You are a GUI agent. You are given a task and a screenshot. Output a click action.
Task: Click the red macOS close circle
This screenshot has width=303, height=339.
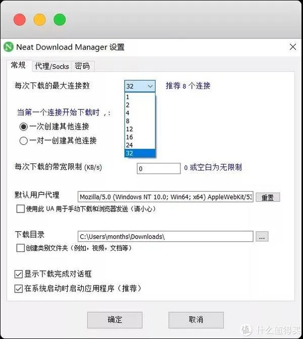click(x=20, y=20)
